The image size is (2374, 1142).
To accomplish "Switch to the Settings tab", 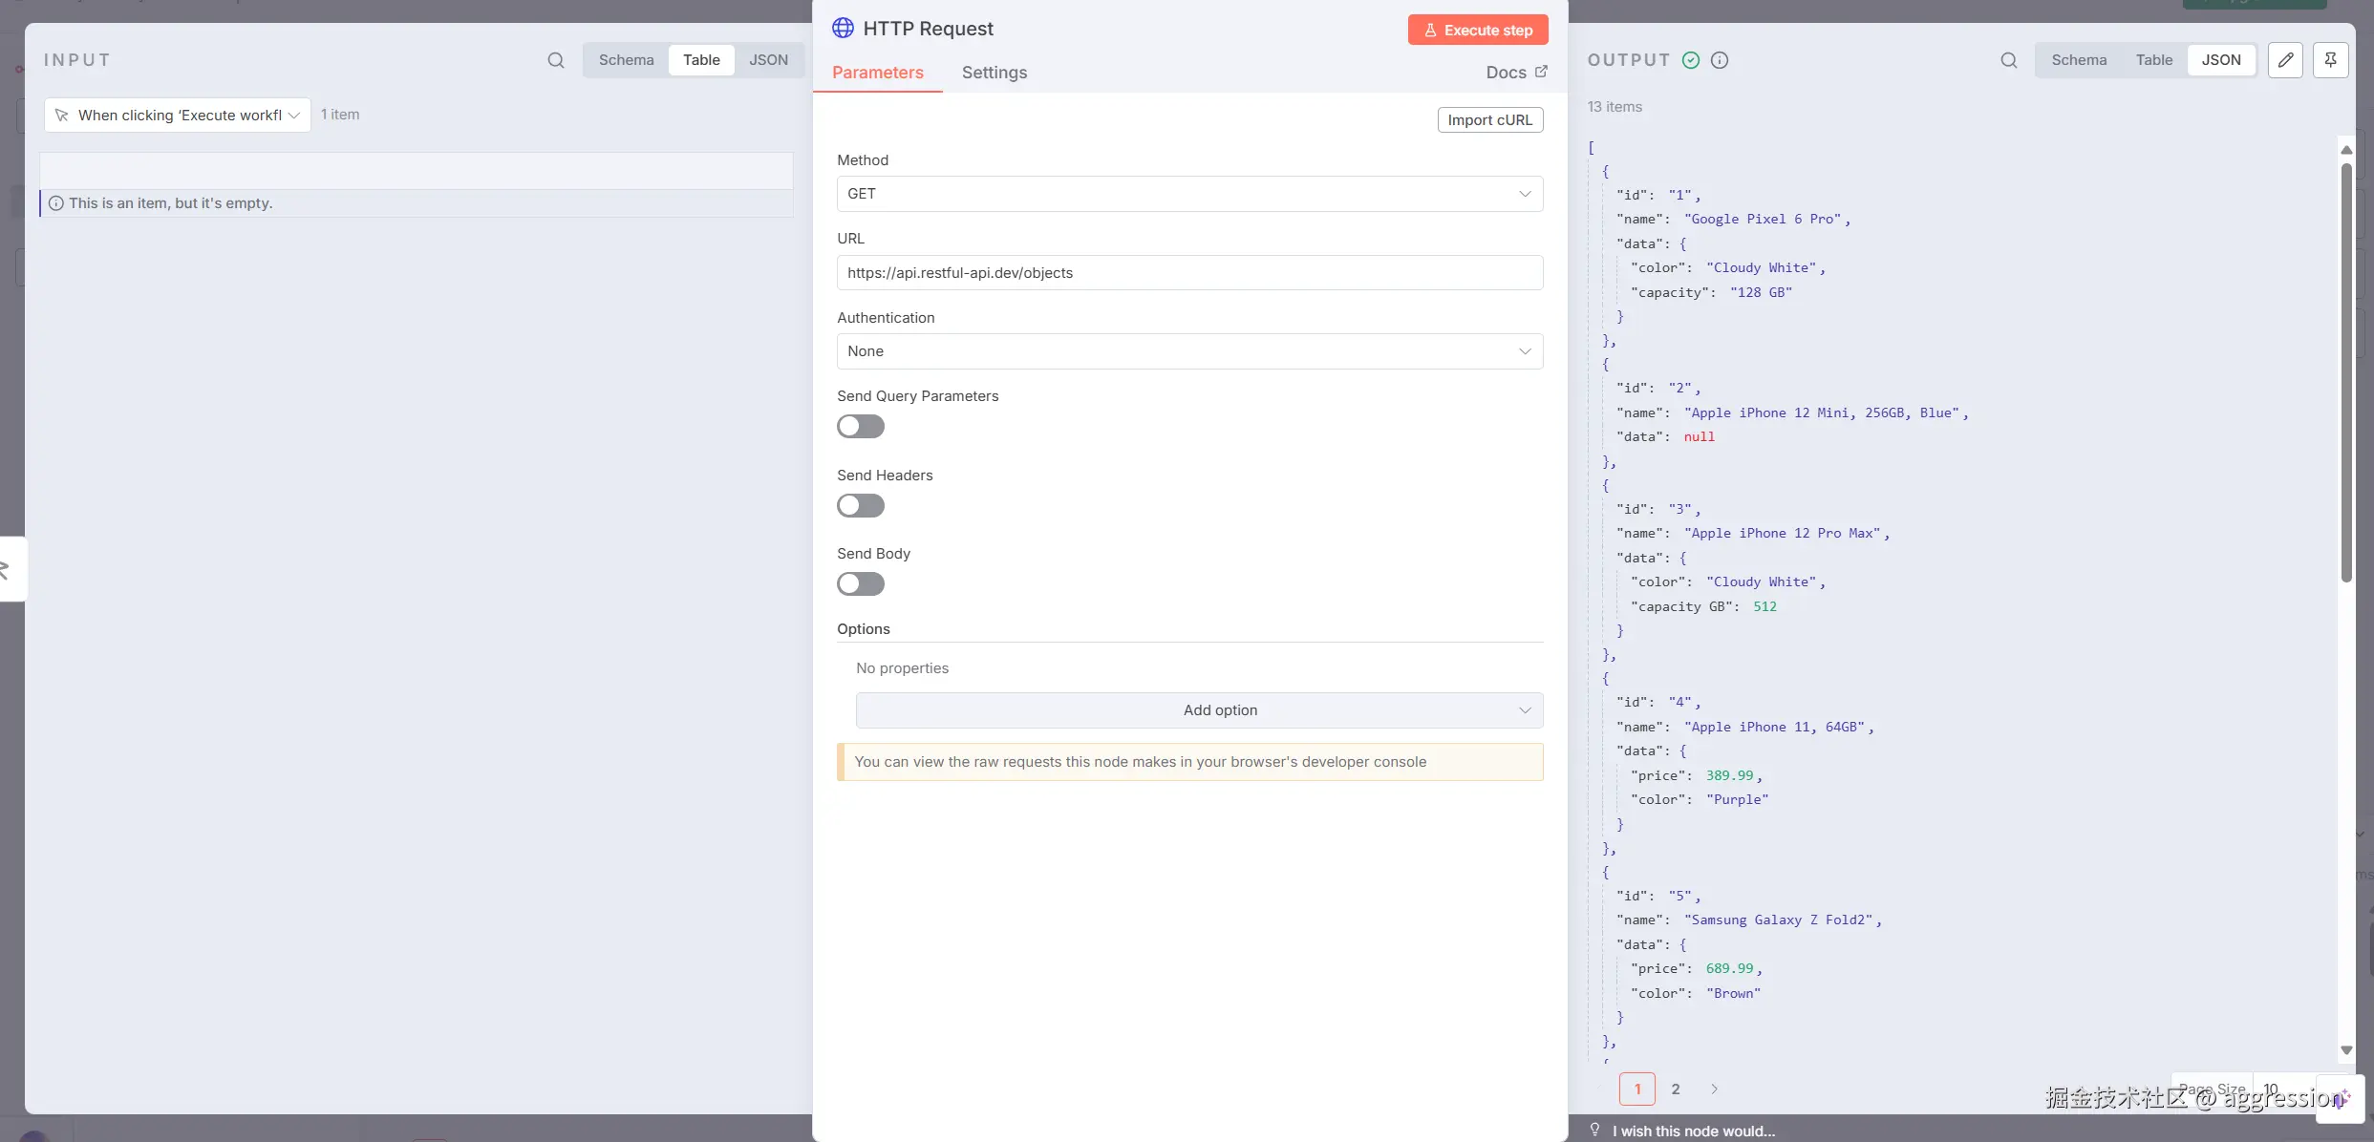I will coord(994,73).
